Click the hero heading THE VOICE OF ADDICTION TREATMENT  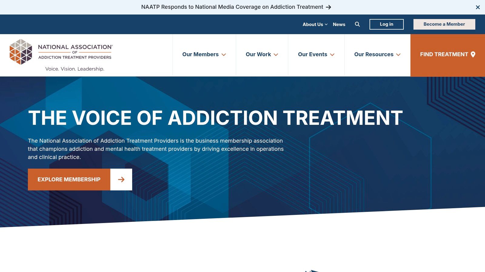pyautogui.click(x=215, y=118)
